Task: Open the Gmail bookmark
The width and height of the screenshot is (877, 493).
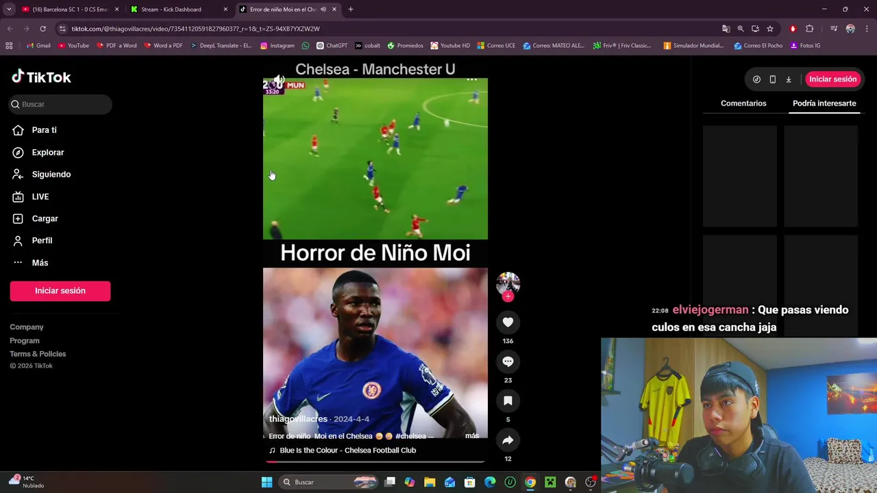Action: coord(38,46)
